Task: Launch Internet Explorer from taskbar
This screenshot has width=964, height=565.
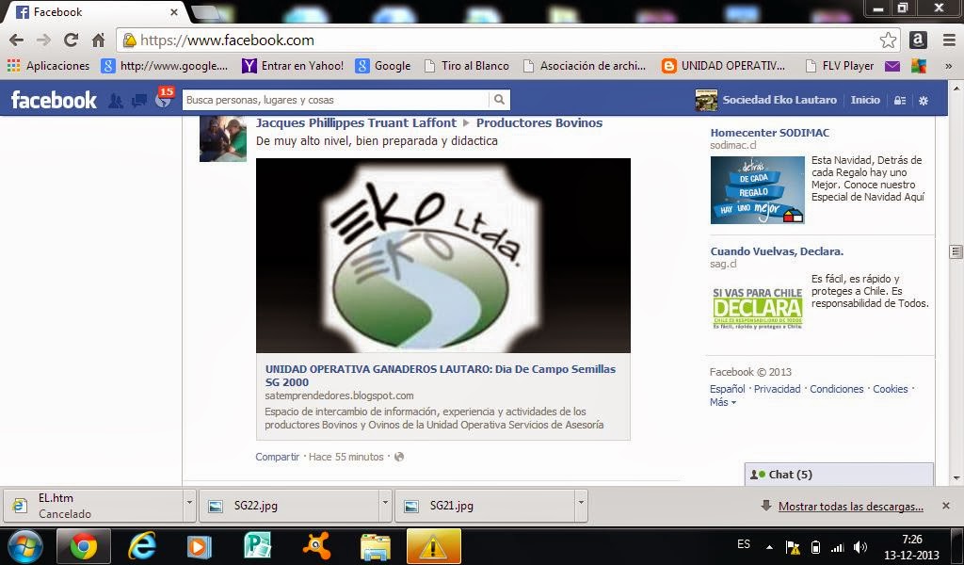Action: 141,546
